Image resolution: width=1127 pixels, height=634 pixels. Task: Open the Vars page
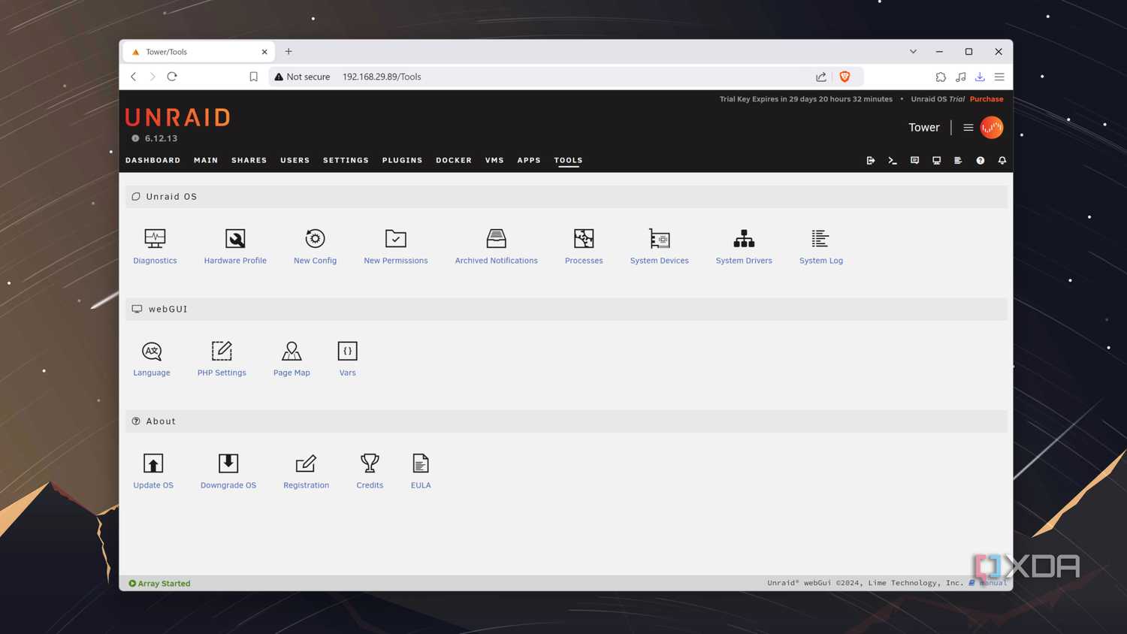[347, 358]
